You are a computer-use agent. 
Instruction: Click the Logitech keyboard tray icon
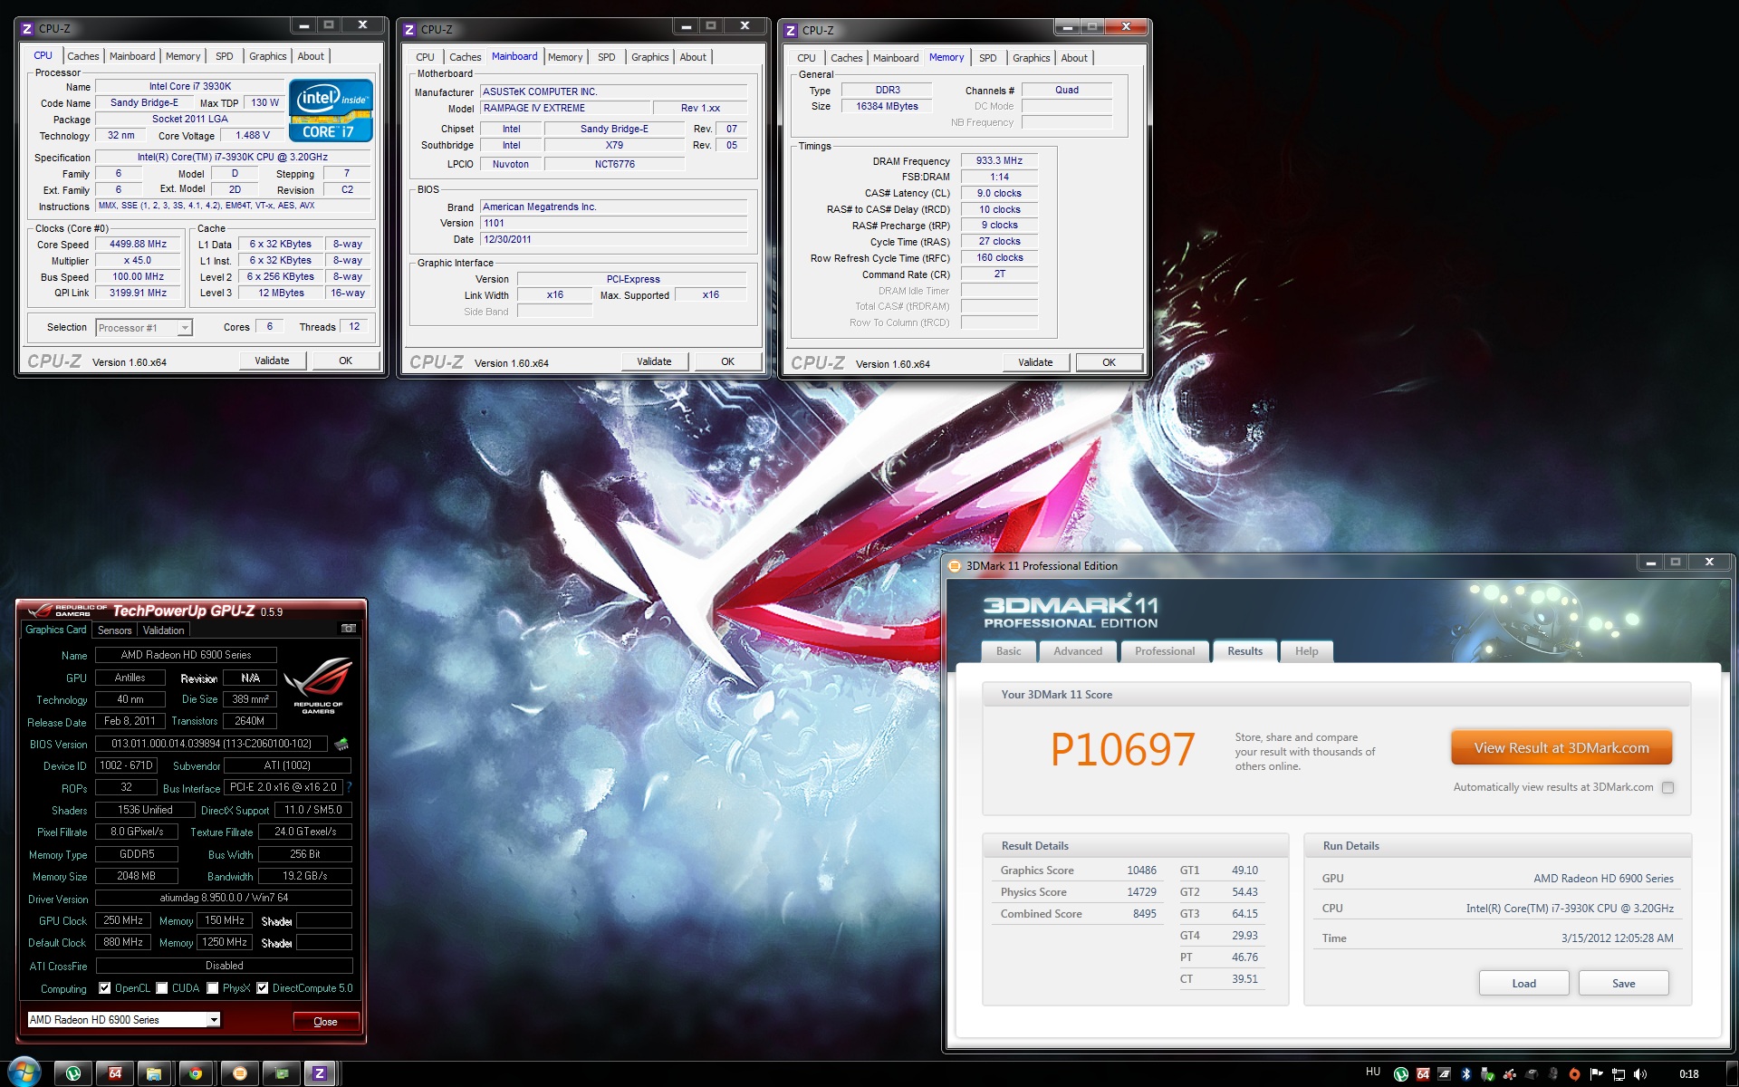click(1532, 1074)
